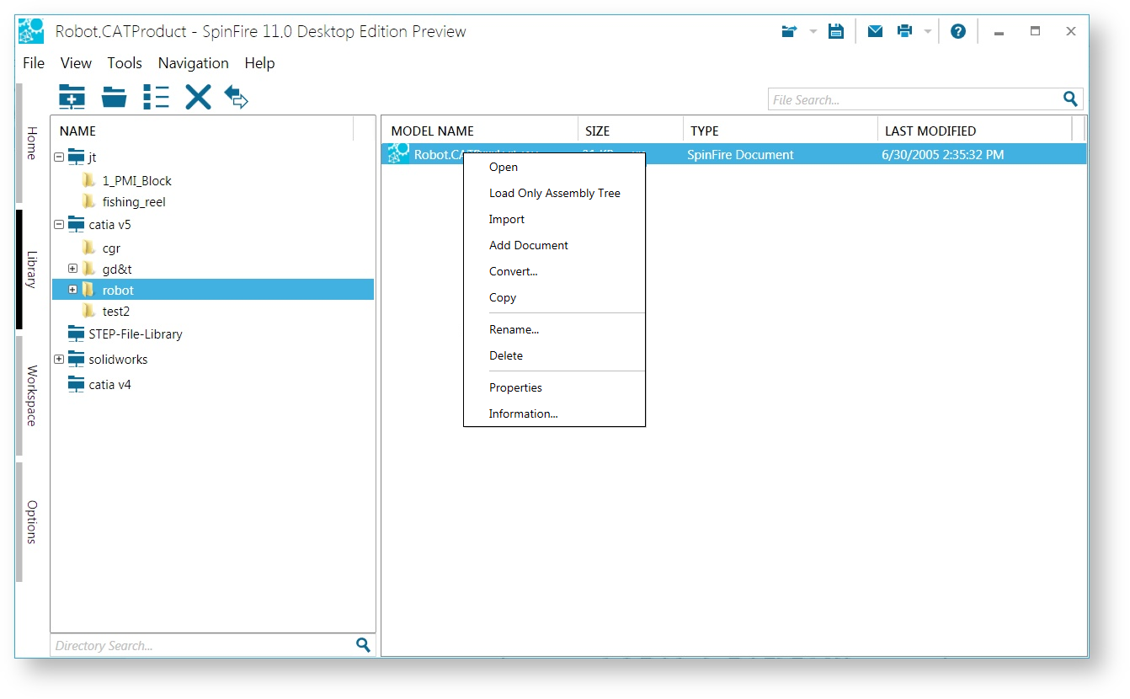Collapse the catia v5 library node
This screenshot has width=1130, height=699.
pyautogui.click(x=59, y=224)
